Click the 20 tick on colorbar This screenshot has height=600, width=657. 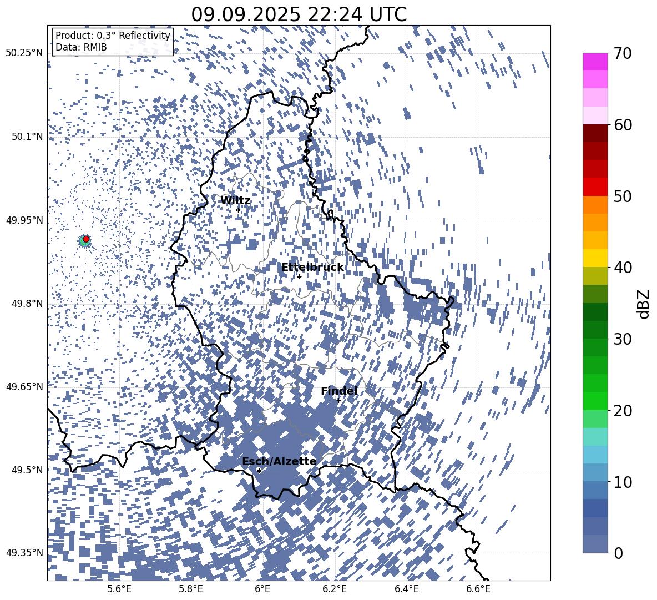click(623, 410)
